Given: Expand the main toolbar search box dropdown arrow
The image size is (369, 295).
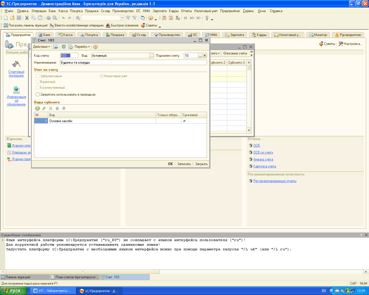Looking at the screenshot, I should (122, 18).
